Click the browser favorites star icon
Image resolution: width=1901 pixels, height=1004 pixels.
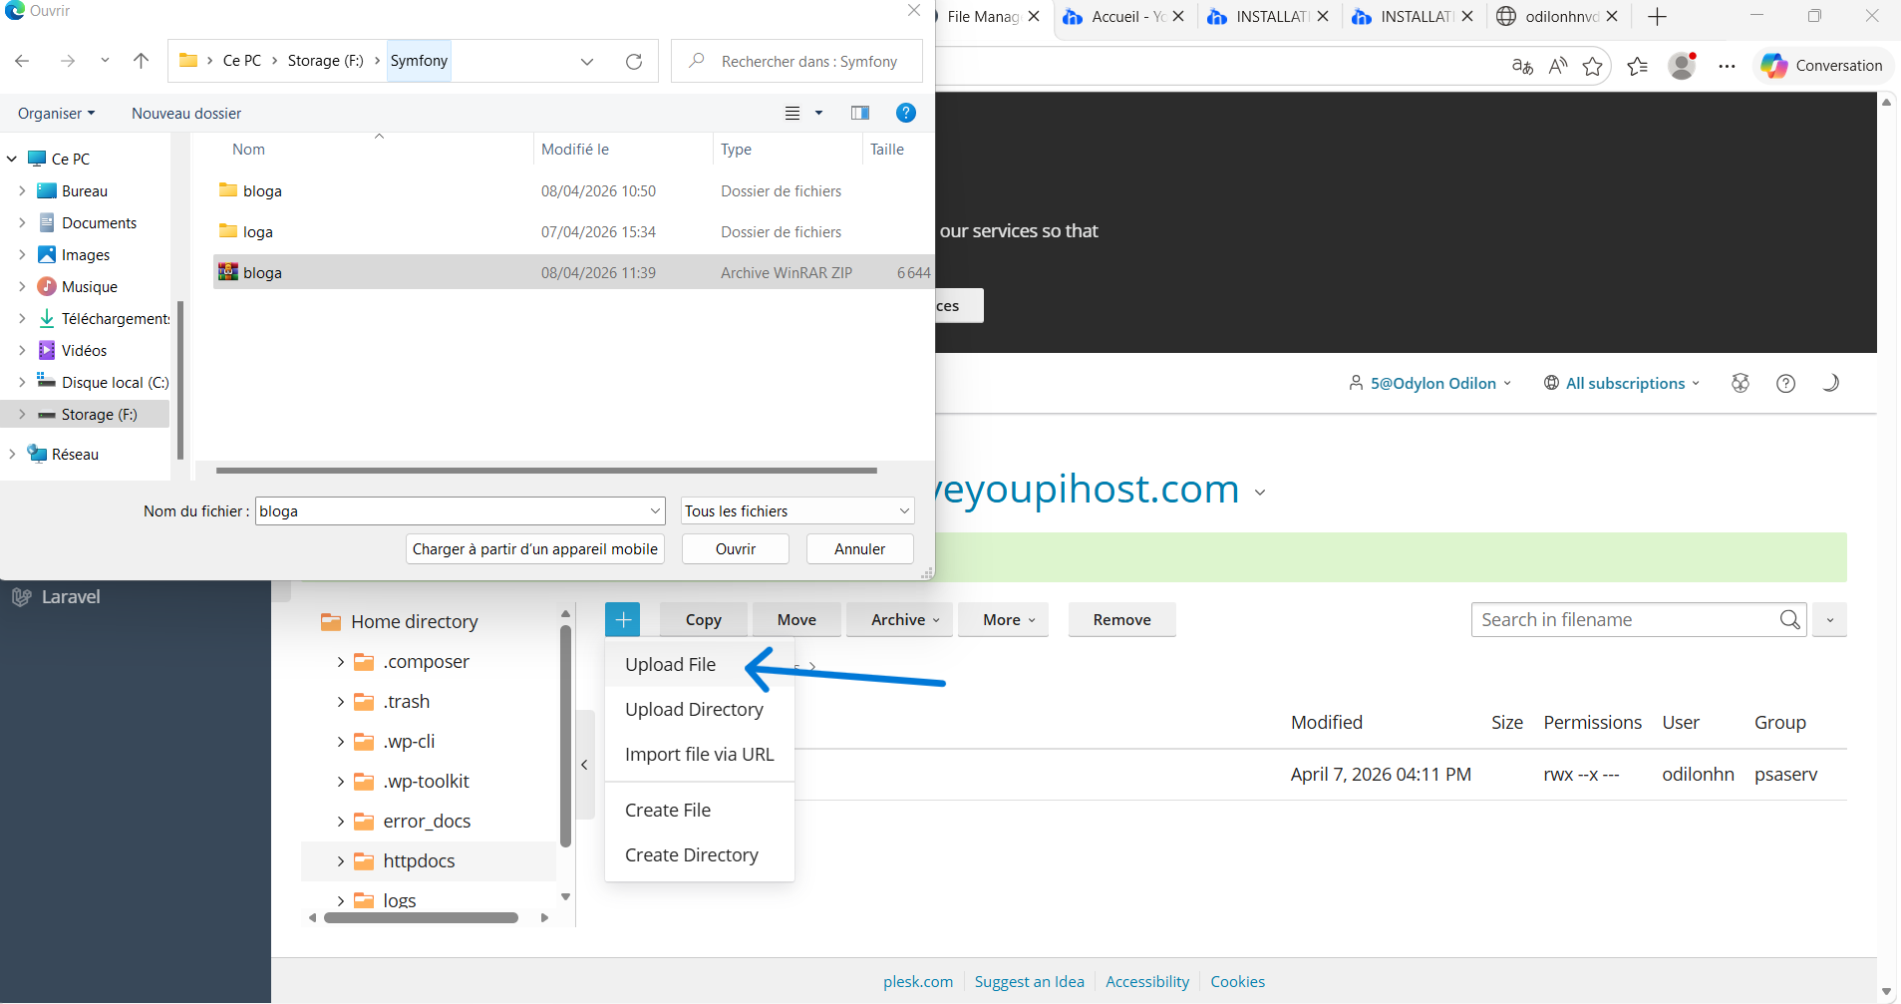tap(1592, 66)
